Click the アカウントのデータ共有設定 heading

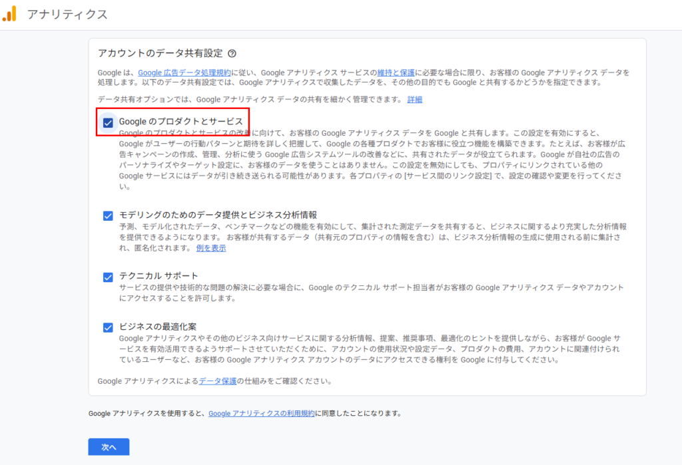(x=160, y=54)
